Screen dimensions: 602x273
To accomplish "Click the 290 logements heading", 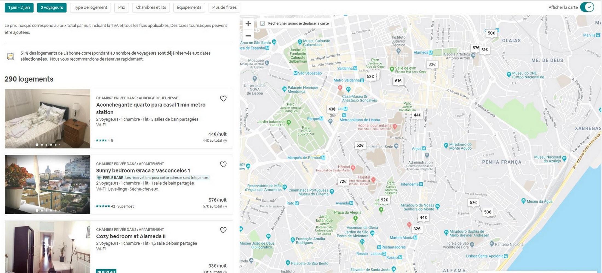I will click(29, 79).
